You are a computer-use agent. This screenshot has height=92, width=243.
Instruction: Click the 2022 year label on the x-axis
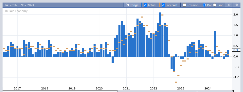coord(154,88)
